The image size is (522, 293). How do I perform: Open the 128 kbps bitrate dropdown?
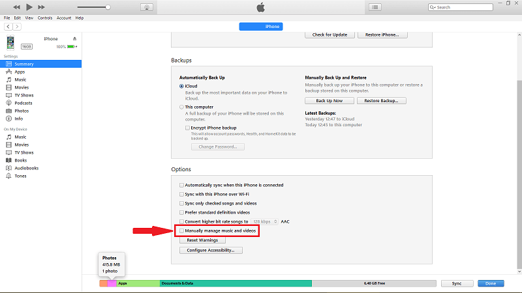point(264,221)
